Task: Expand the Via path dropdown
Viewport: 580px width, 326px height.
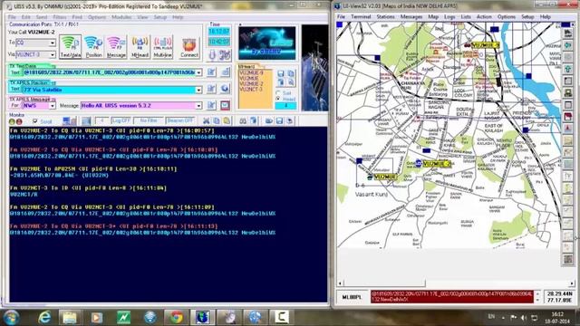Action: pos(53,54)
